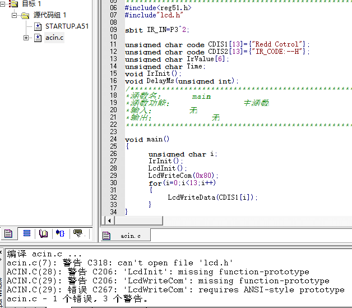Open the Functions tab icon
Viewport: 352px width, 308px height.
[60, 233]
